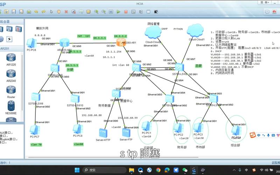Click the show all interfaces icon
Screen dimensions: 280x175
click(x=141, y=12)
